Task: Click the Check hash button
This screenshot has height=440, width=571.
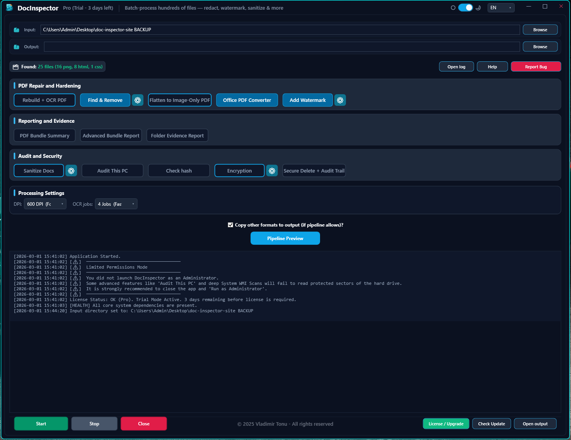Action: [x=179, y=171]
